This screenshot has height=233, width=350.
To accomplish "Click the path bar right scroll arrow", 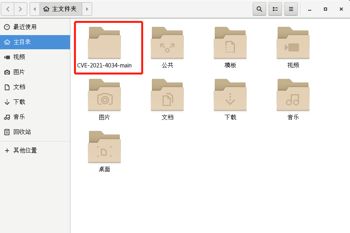I will click(x=87, y=9).
